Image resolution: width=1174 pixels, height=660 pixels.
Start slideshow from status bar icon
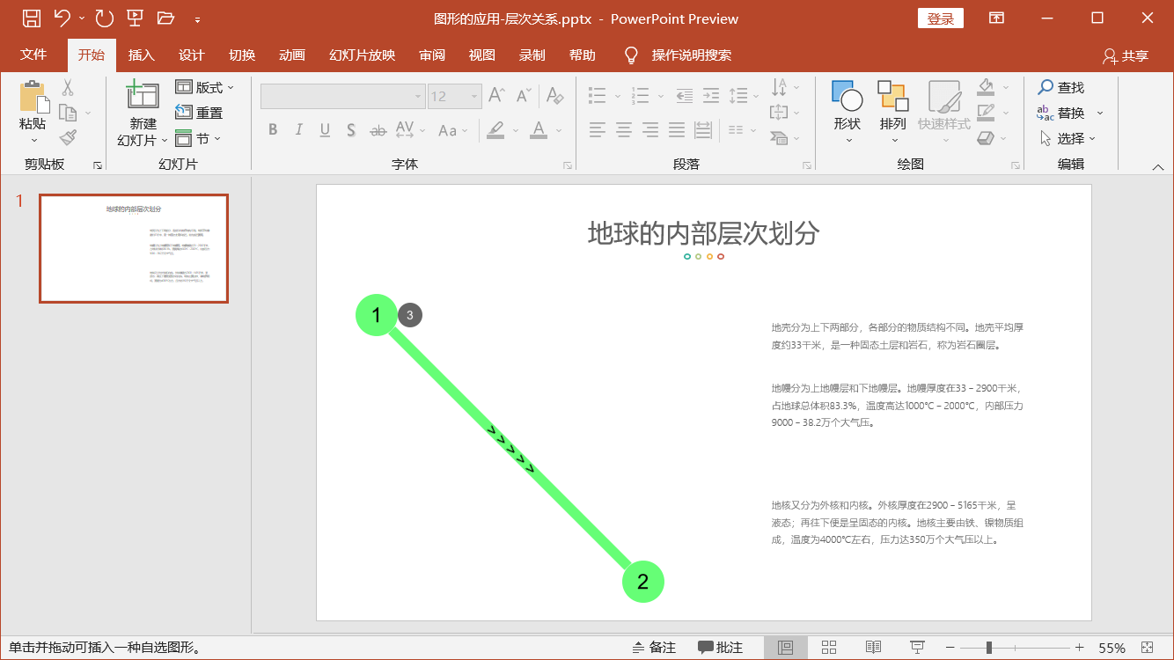[917, 648]
